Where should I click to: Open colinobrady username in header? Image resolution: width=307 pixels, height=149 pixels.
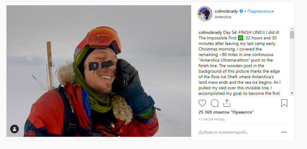click(226, 11)
